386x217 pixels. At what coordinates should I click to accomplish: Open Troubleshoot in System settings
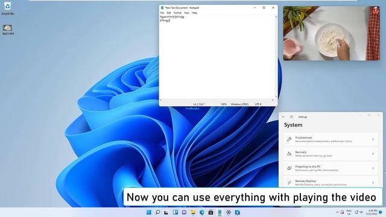click(x=331, y=139)
